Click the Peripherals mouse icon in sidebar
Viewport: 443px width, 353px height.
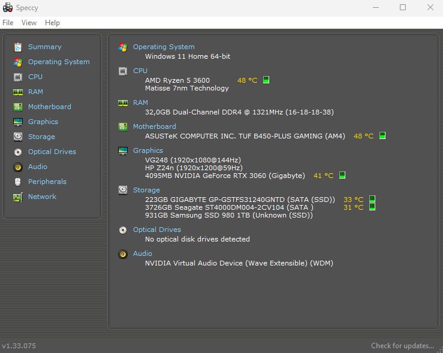pos(17,182)
